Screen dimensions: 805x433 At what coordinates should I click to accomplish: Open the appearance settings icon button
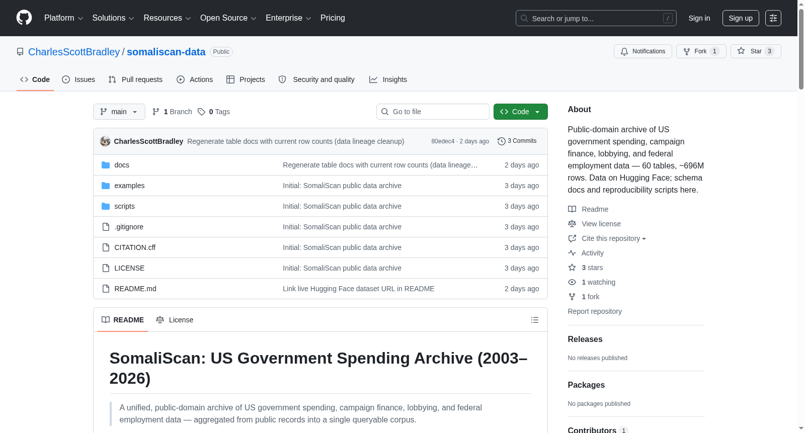[773, 18]
